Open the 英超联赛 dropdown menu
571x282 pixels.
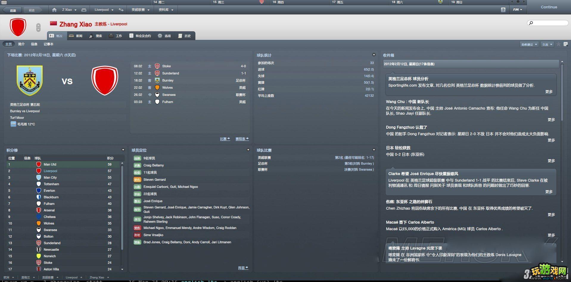tap(140, 10)
